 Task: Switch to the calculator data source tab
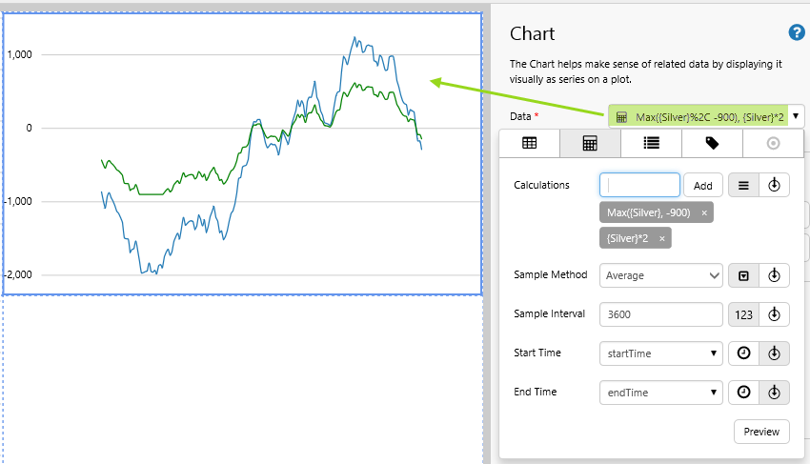(x=590, y=143)
